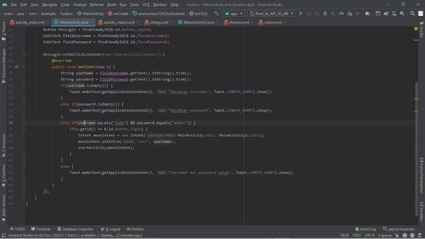The width and height of the screenshot is (425, 239).
Task: Click the user account icon next to search
Action: coord(420,13)
